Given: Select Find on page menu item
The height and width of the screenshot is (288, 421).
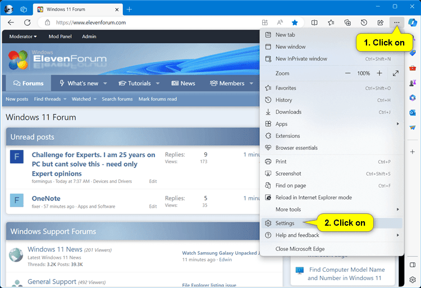Looking at the screenshot, I should [332, 185].
